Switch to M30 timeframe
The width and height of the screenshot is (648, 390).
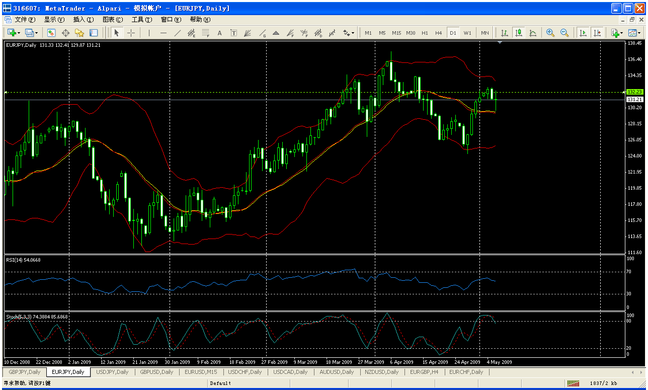[x=411, y=33]
